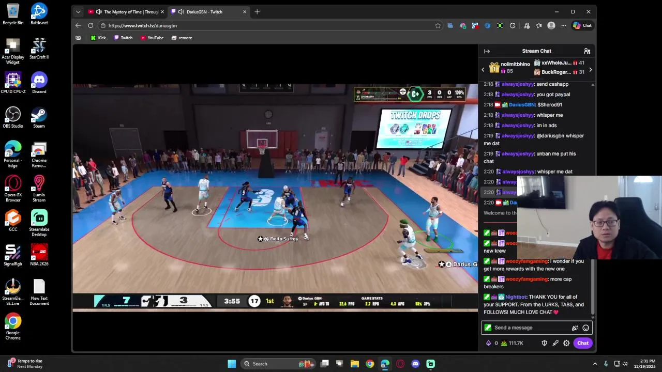Open the taskbar clock and date

coord(644,364)
